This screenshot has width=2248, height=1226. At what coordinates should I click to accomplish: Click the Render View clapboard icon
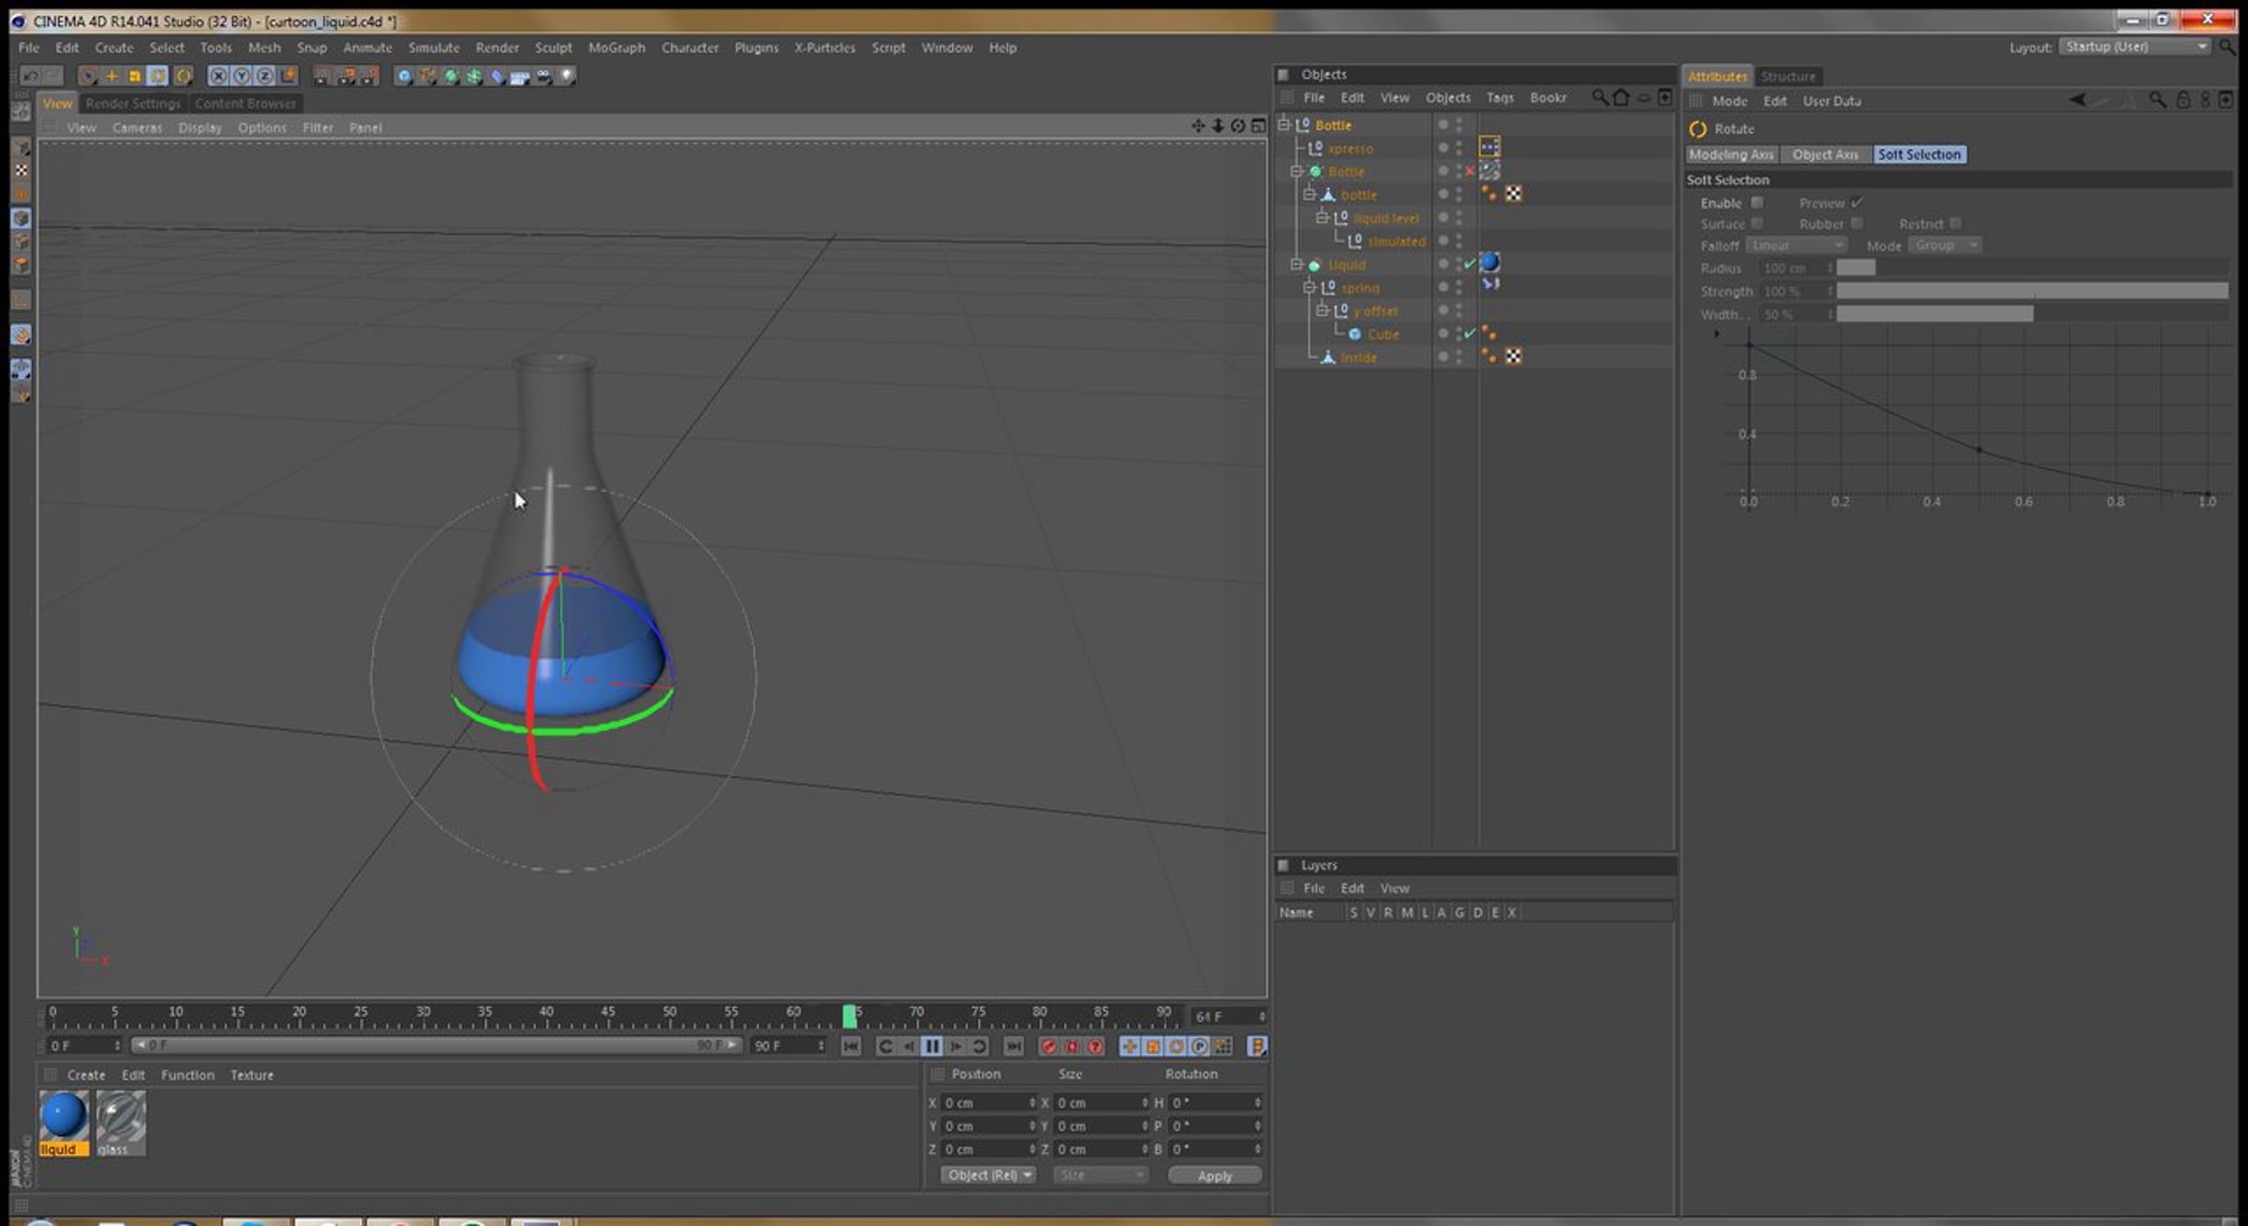[322, 76]
